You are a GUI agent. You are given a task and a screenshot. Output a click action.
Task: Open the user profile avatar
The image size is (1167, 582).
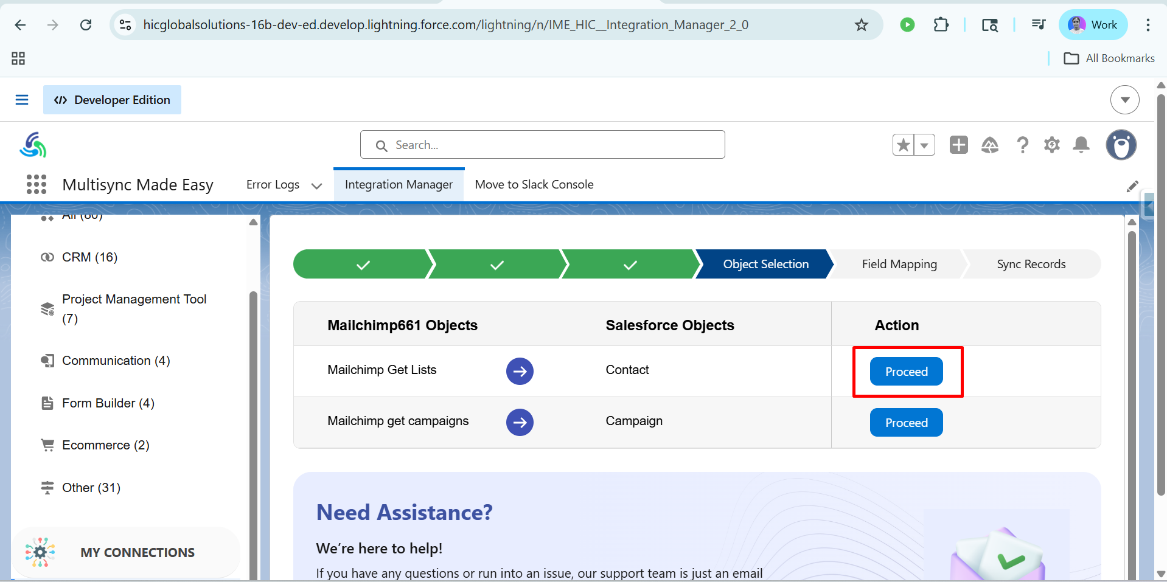coord(1121,145)
